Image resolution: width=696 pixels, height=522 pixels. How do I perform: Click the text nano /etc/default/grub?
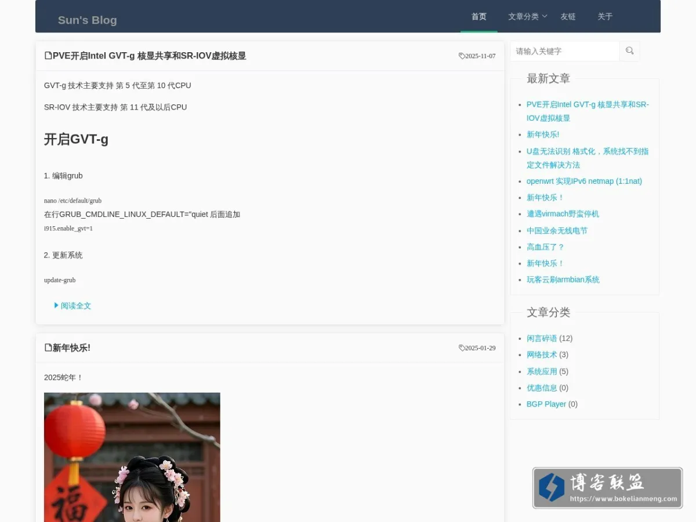point(72,201)
